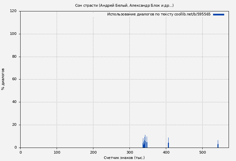Viewport: 236px width, 161px height.
Task: Click the y-axis tick label 40
Action: click(x=14, y=102)
